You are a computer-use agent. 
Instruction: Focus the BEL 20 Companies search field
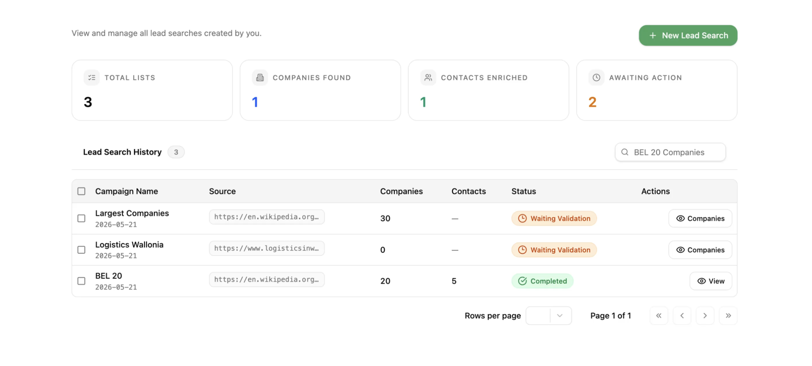tap(670, 152)
